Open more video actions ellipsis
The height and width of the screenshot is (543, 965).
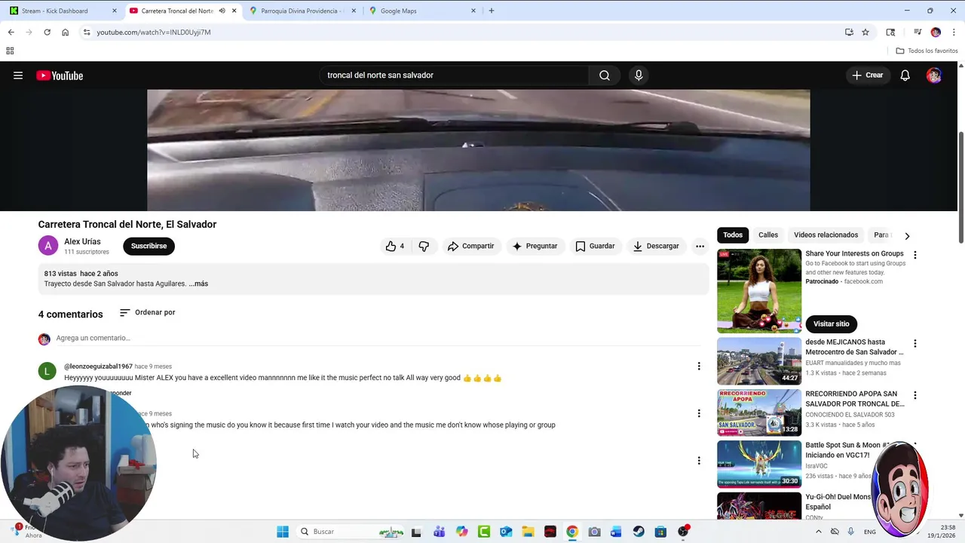[700, 246]
